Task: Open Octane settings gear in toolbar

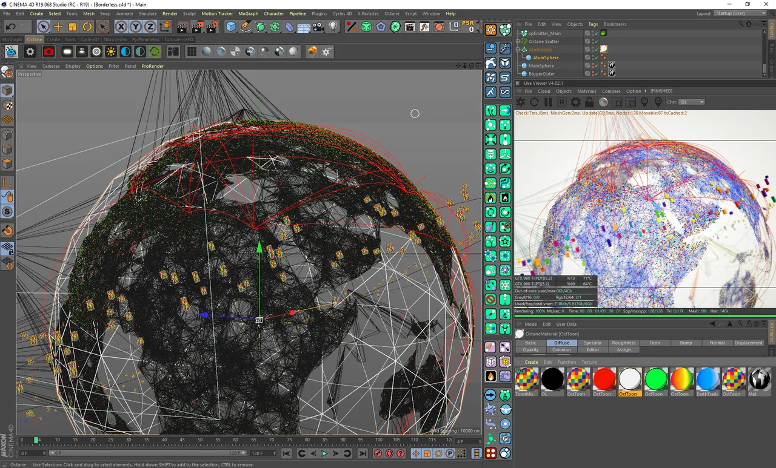Action: point(30,52)
